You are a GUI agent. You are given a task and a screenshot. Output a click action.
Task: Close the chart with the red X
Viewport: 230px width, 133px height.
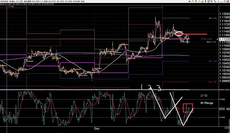pyautogui.click(x=228, y=1)
